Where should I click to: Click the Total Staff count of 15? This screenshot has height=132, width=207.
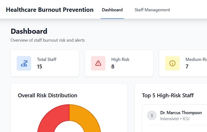tap(40, 67)
